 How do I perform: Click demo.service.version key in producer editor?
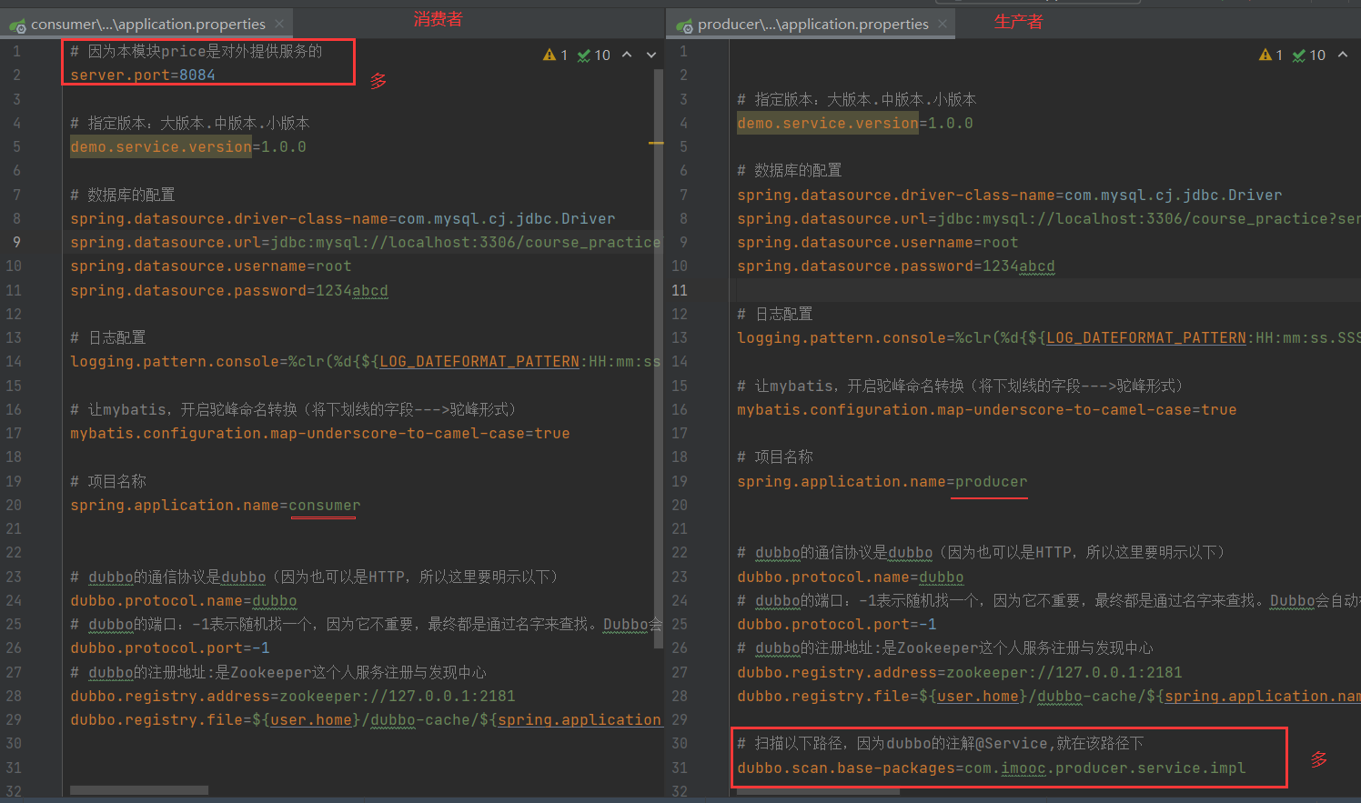pos(828,124)
